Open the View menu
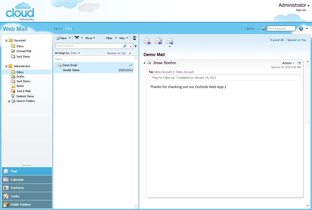Image resolution: width=312 pixels, height=210 pixels. [123, 38]
